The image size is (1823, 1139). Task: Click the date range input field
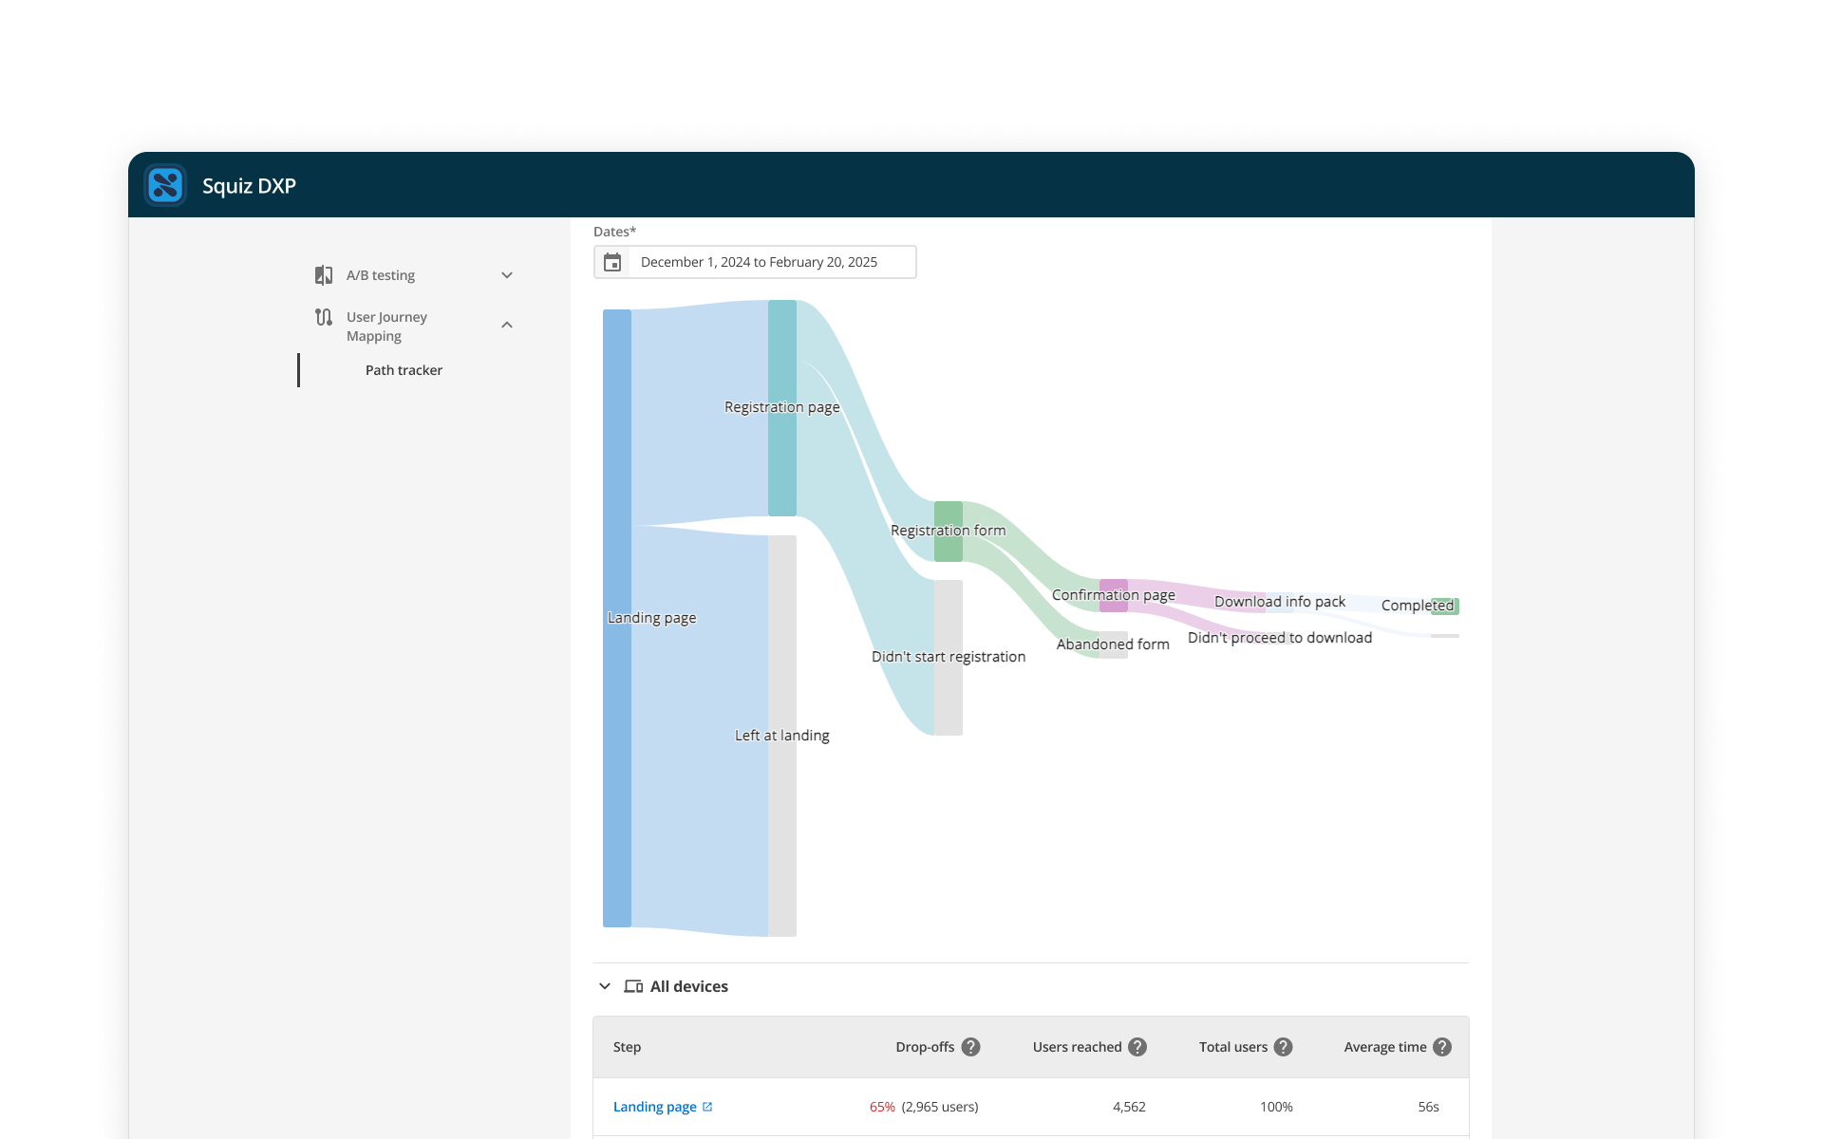[755, 262]
